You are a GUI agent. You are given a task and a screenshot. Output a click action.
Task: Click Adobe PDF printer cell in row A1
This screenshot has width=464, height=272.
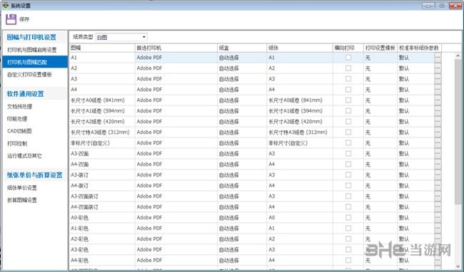(x=176, y=58)
